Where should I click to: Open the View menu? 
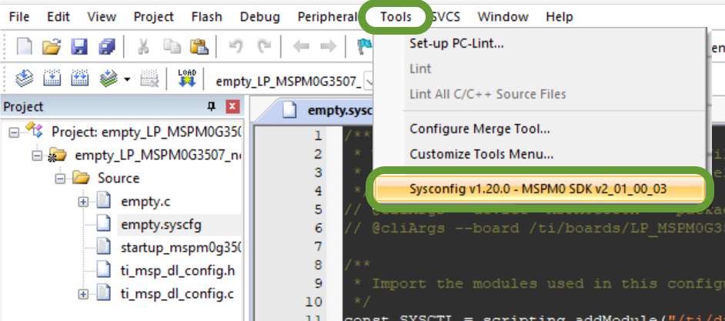point(102,17)
